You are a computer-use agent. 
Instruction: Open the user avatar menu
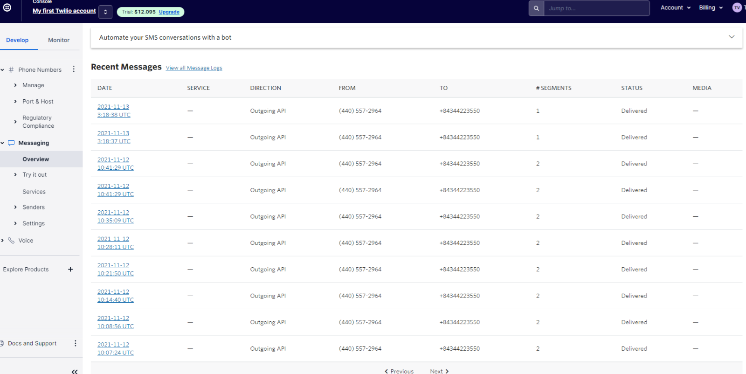click(737, 7)
